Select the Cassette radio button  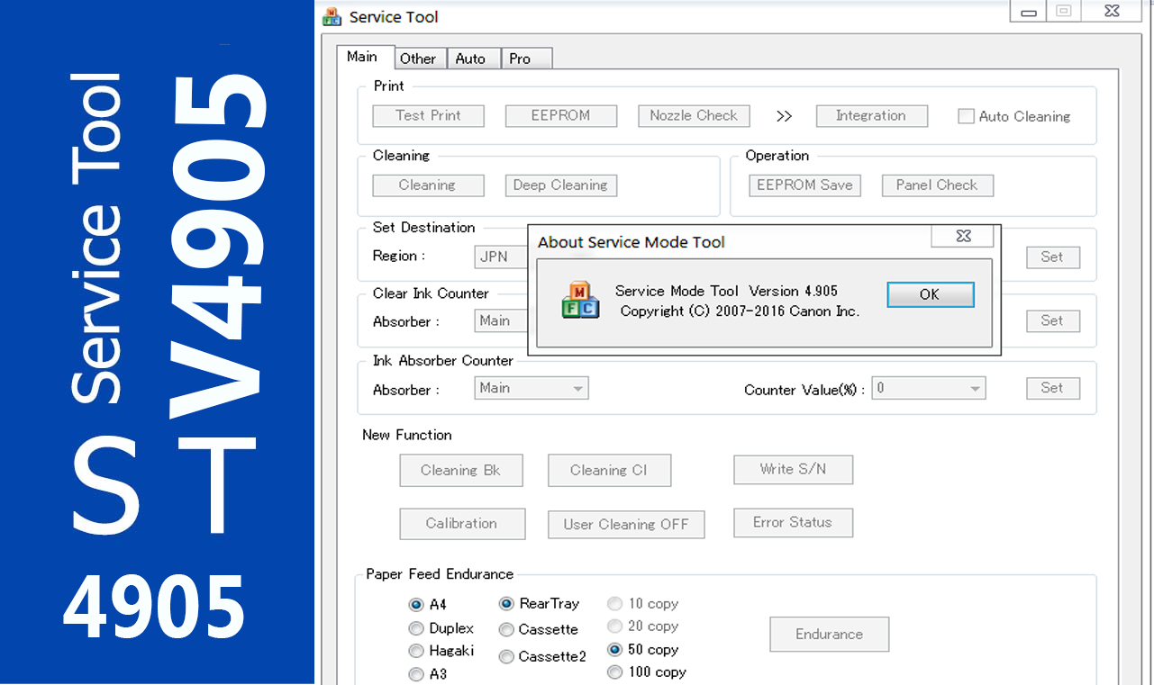pyautogui.click(x=506, y=630)
